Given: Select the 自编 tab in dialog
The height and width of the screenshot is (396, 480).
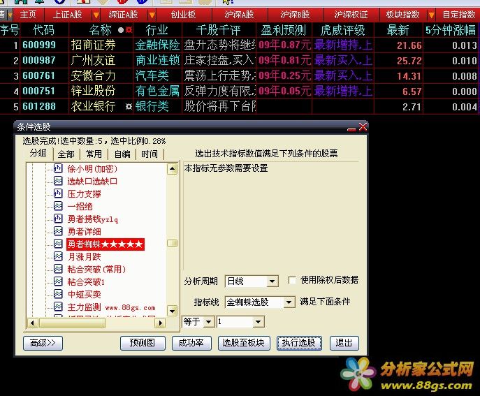Looking at the screenshot, I should pyautogui.click(x=122, y=154).
